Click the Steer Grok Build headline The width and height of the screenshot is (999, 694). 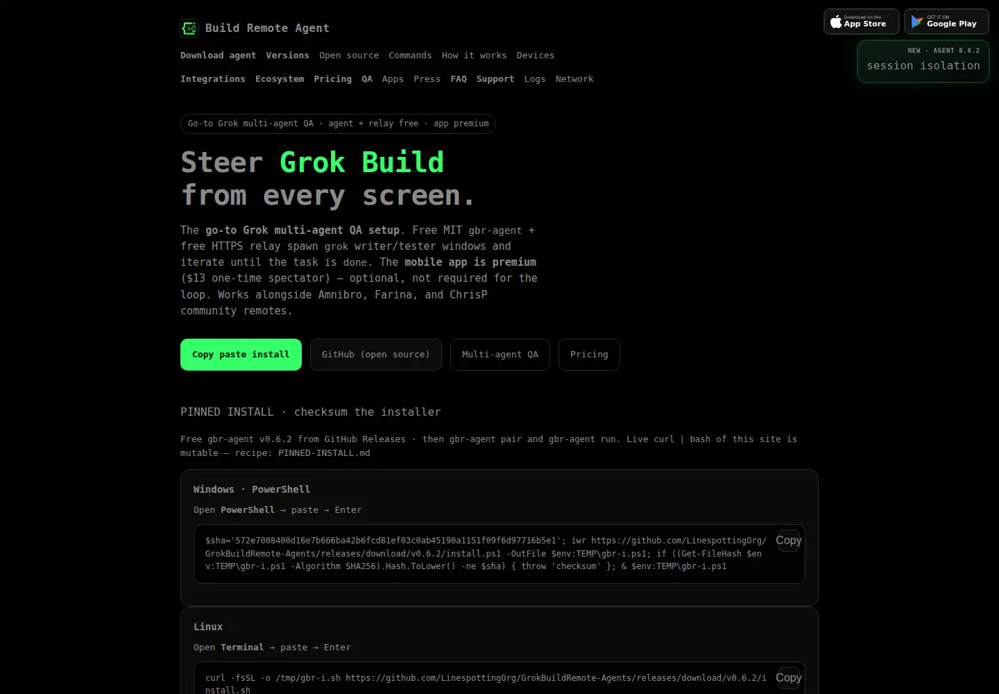329,179
